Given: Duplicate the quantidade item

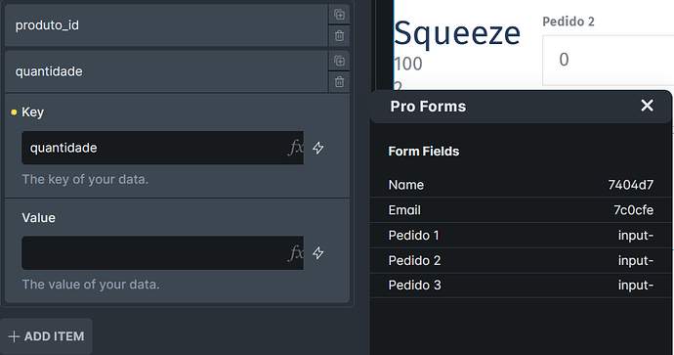Looking at the screenshot, I should point(339,61).
